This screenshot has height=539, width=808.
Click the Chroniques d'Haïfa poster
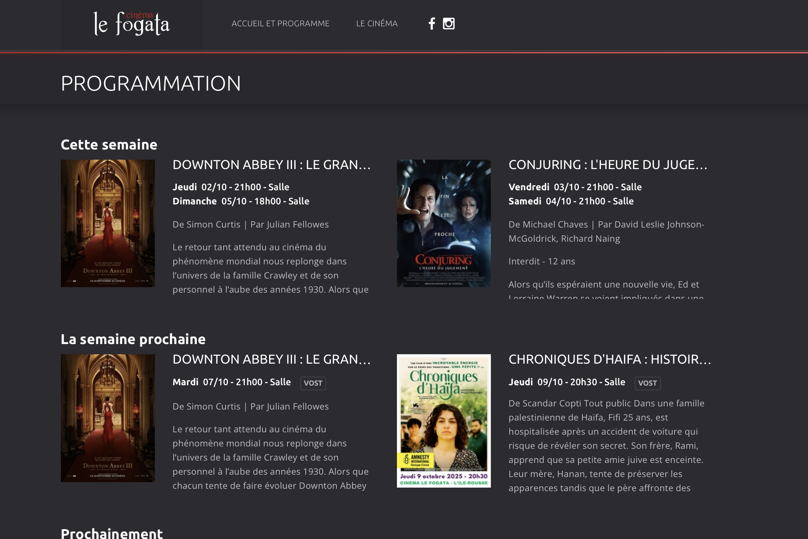pyautogui.click(x=444, y=421)
